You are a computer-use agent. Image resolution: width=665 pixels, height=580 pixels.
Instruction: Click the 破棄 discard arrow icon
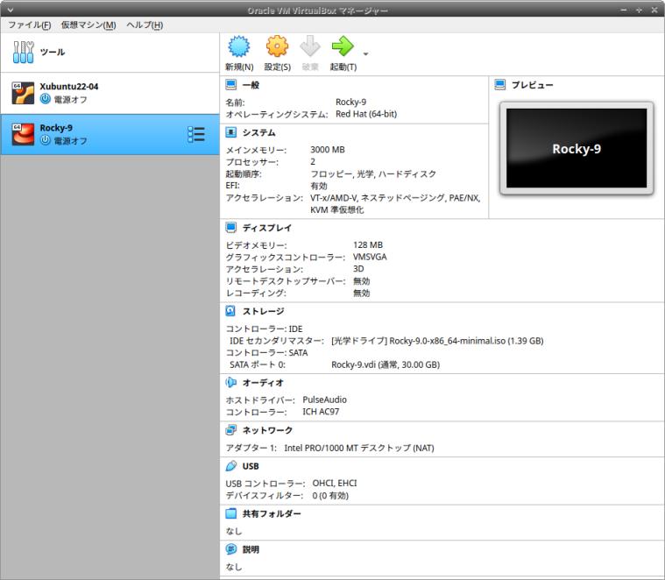(x=310, y=46)
